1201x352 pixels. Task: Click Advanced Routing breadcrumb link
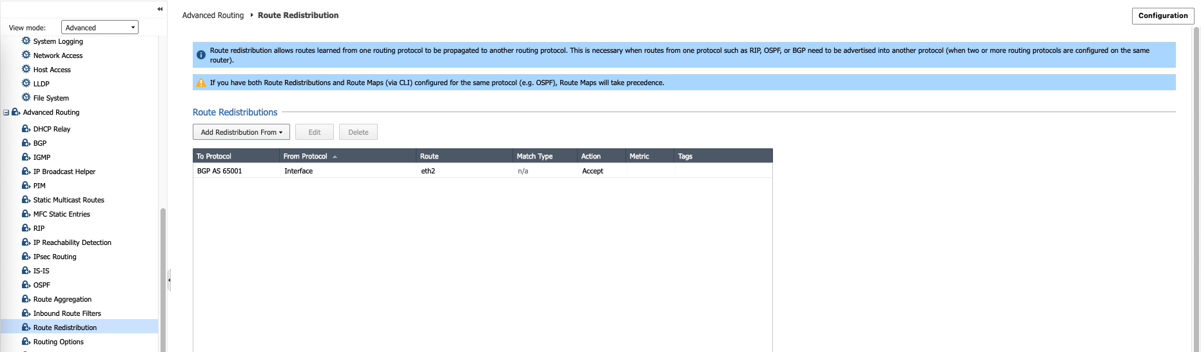[x=213, y=15]
